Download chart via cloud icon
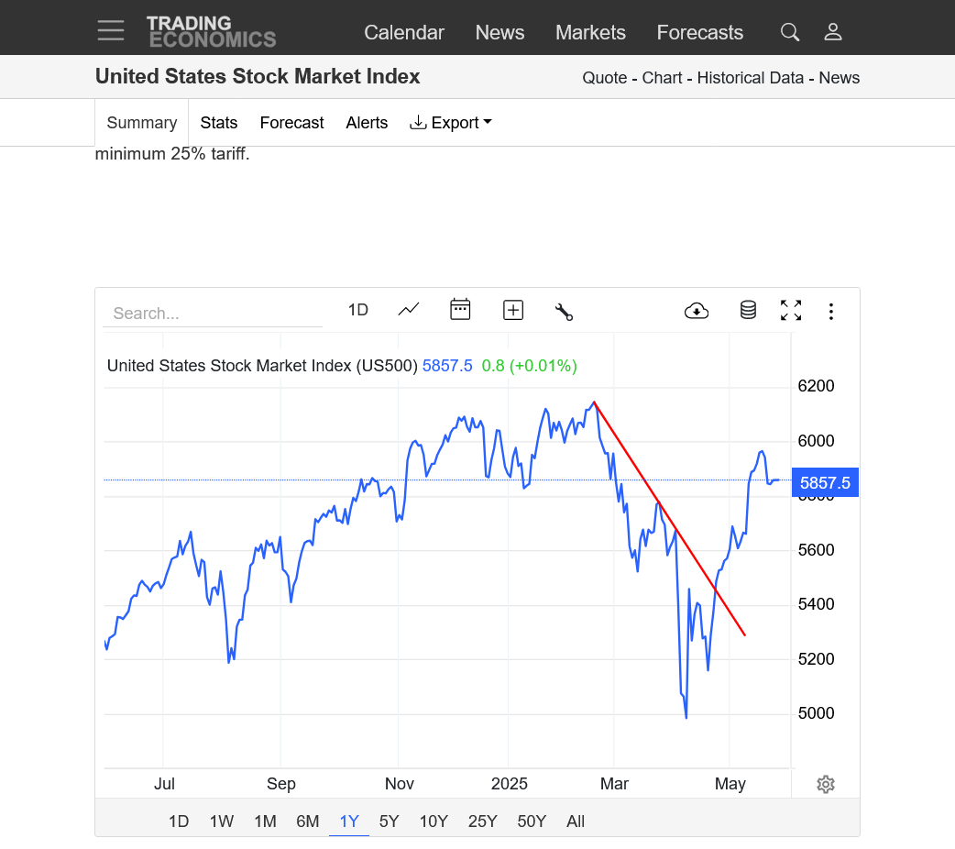 (697, 311)
